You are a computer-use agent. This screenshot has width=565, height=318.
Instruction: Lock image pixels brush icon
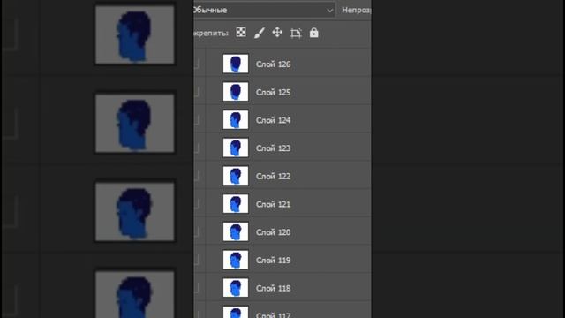click(260, 33)
